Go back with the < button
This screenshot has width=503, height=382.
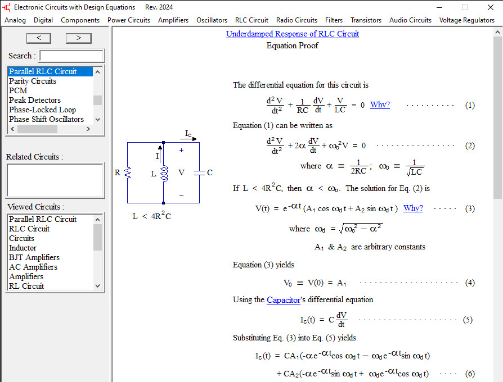pyautogui.click(x=39, y=38)
